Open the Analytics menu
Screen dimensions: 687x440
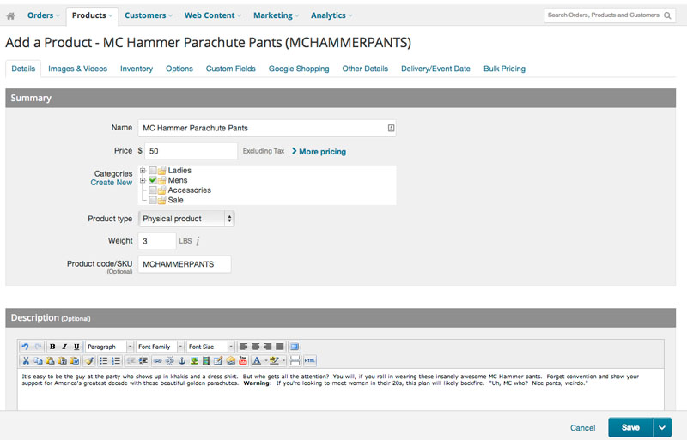point(331,15)
